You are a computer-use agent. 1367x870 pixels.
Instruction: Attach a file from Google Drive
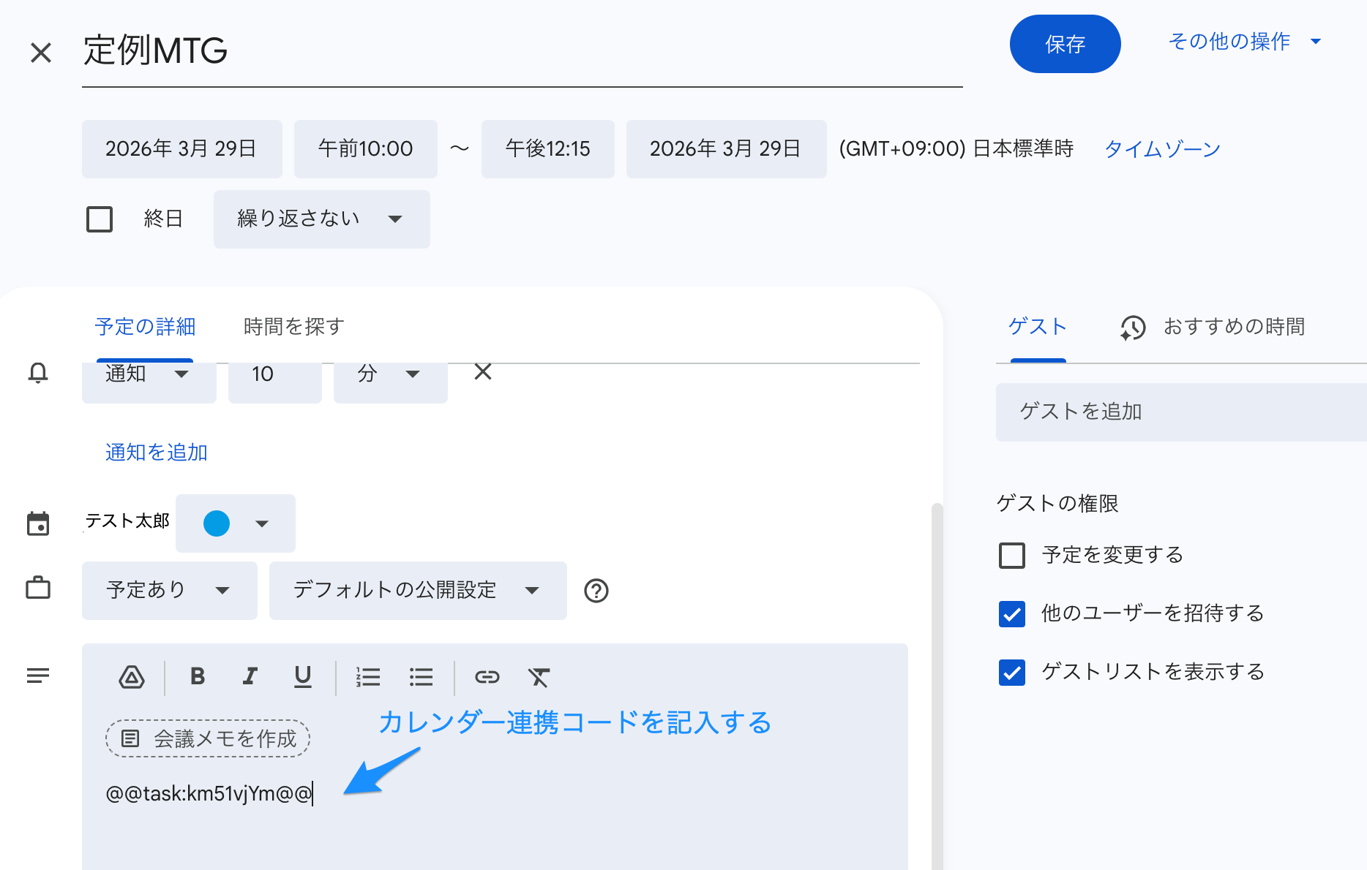pyautogui.click(x=131, y=677)
